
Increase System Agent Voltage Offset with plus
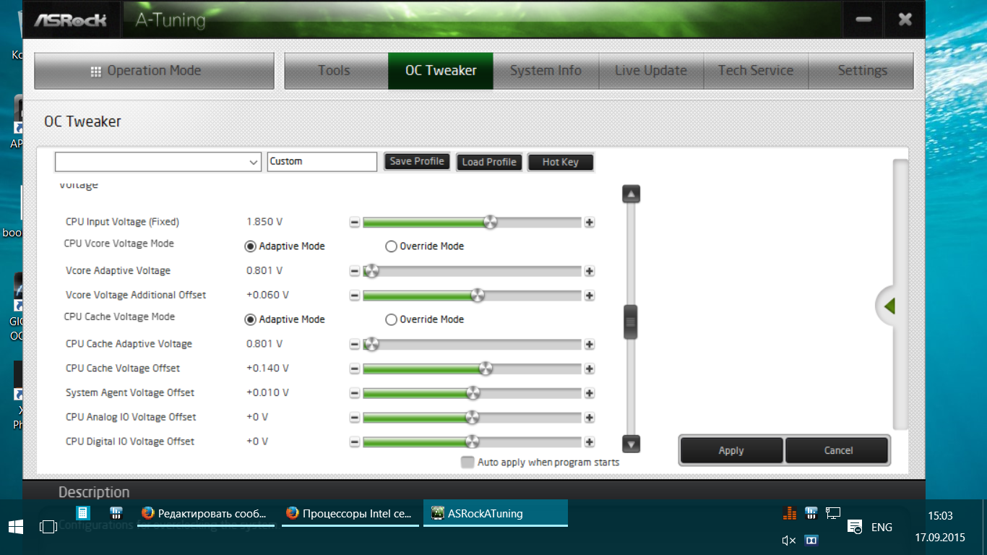590,394
